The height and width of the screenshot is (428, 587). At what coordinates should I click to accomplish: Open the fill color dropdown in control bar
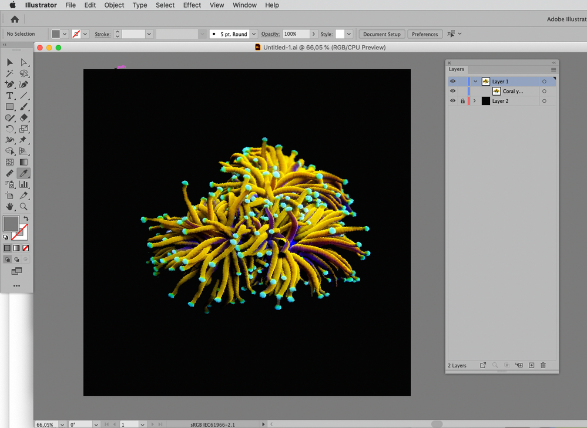(65, 34)
